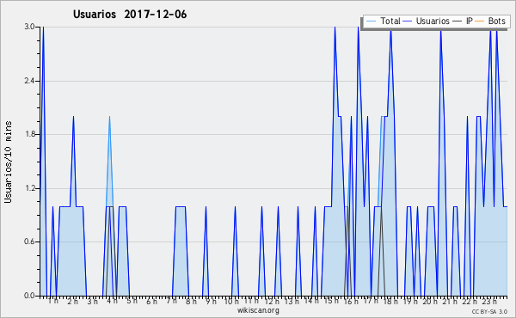
Task: Click the '23 h' x-axis label
Action: point(489,301)
